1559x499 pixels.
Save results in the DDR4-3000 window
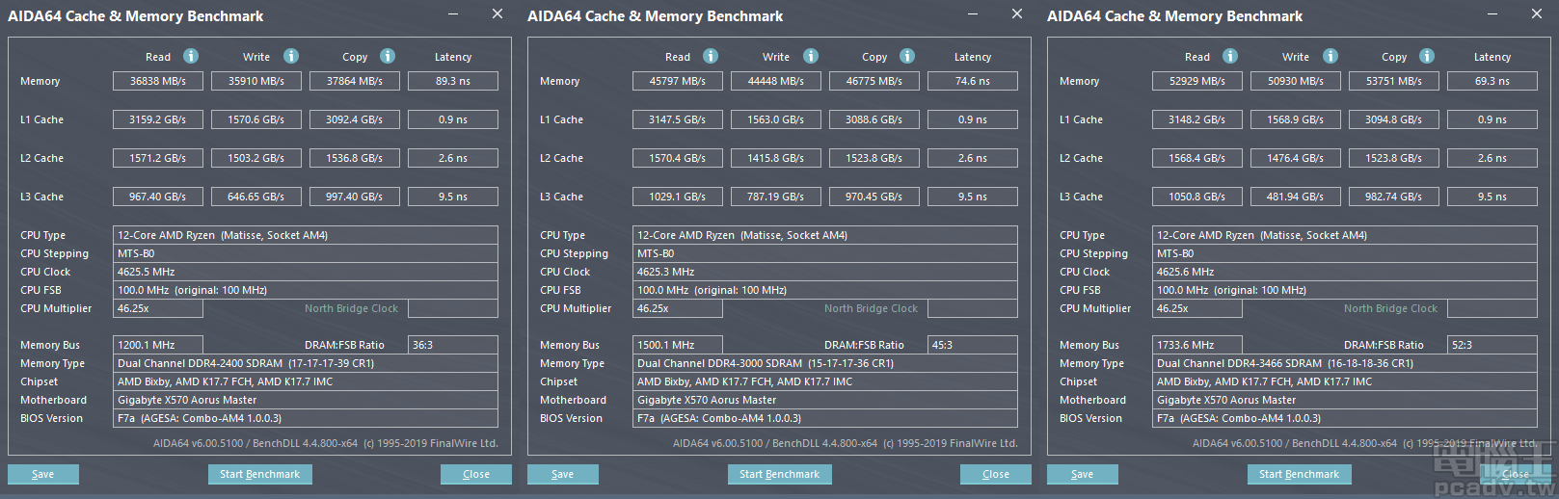pyautogui.click(x=563, y=474)
